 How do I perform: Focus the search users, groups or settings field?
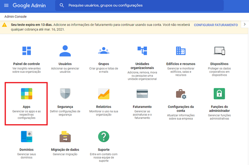pos(139,5)
